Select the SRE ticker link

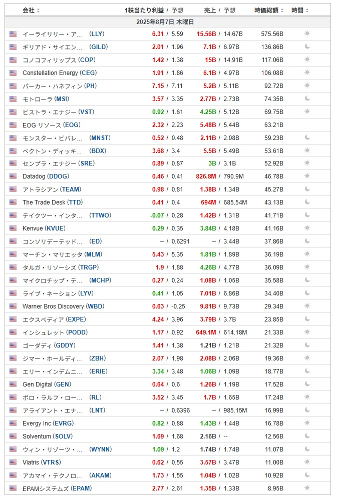(x=87, y=163)
